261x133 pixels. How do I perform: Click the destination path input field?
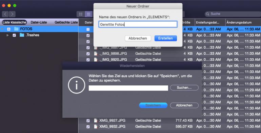tap(128, 88)
